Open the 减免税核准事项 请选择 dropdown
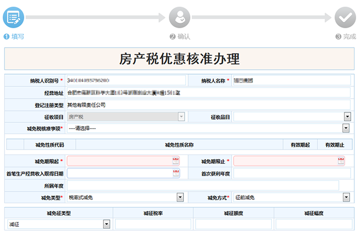360x232 pixels. click(x=346, y=128)
